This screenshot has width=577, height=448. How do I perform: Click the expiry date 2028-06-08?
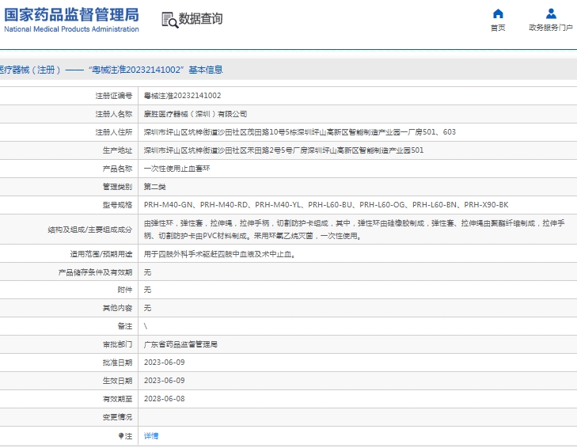click(x=164, y=399)
